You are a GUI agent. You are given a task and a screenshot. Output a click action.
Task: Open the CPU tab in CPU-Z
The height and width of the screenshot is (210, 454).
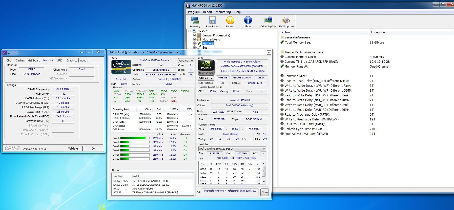(9, 60)
